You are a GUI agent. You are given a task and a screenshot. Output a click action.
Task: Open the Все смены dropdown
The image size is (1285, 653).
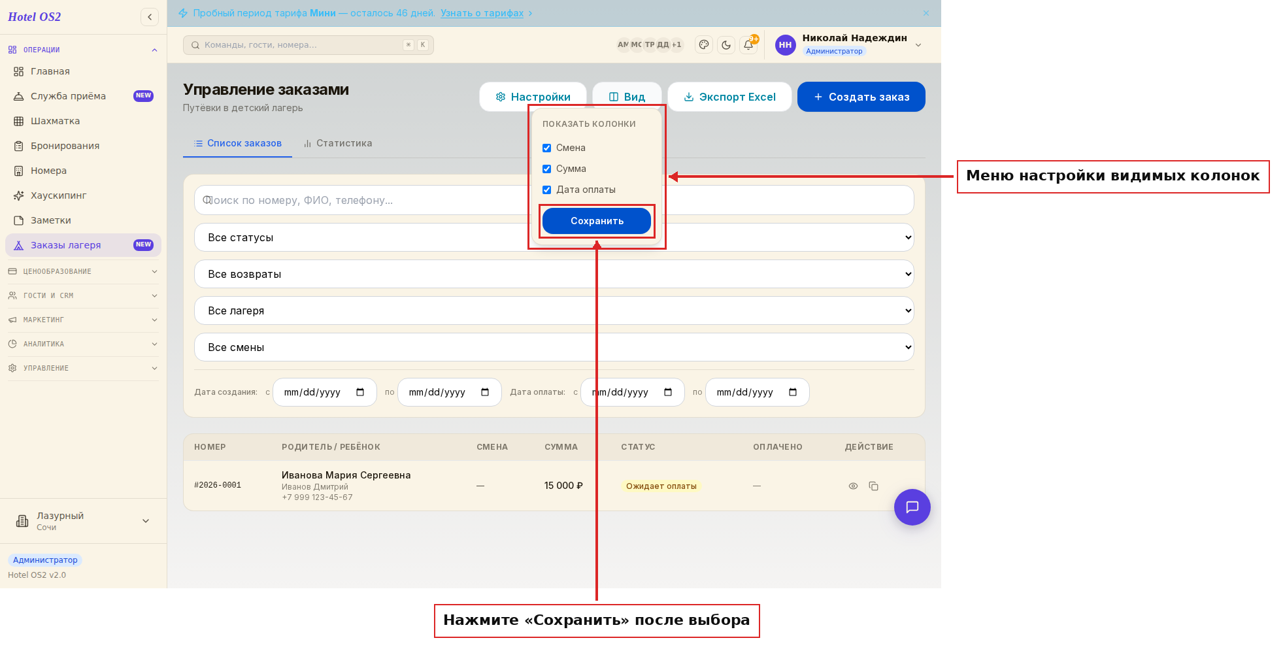coord(554,347)
